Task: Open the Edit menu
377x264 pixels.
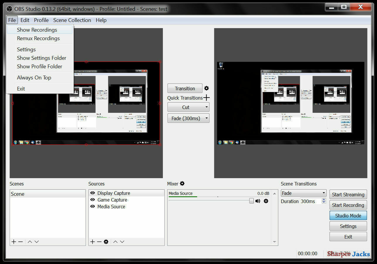Action: click(25, 20)
